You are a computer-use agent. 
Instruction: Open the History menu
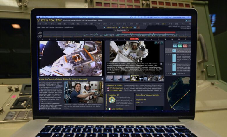67,17
